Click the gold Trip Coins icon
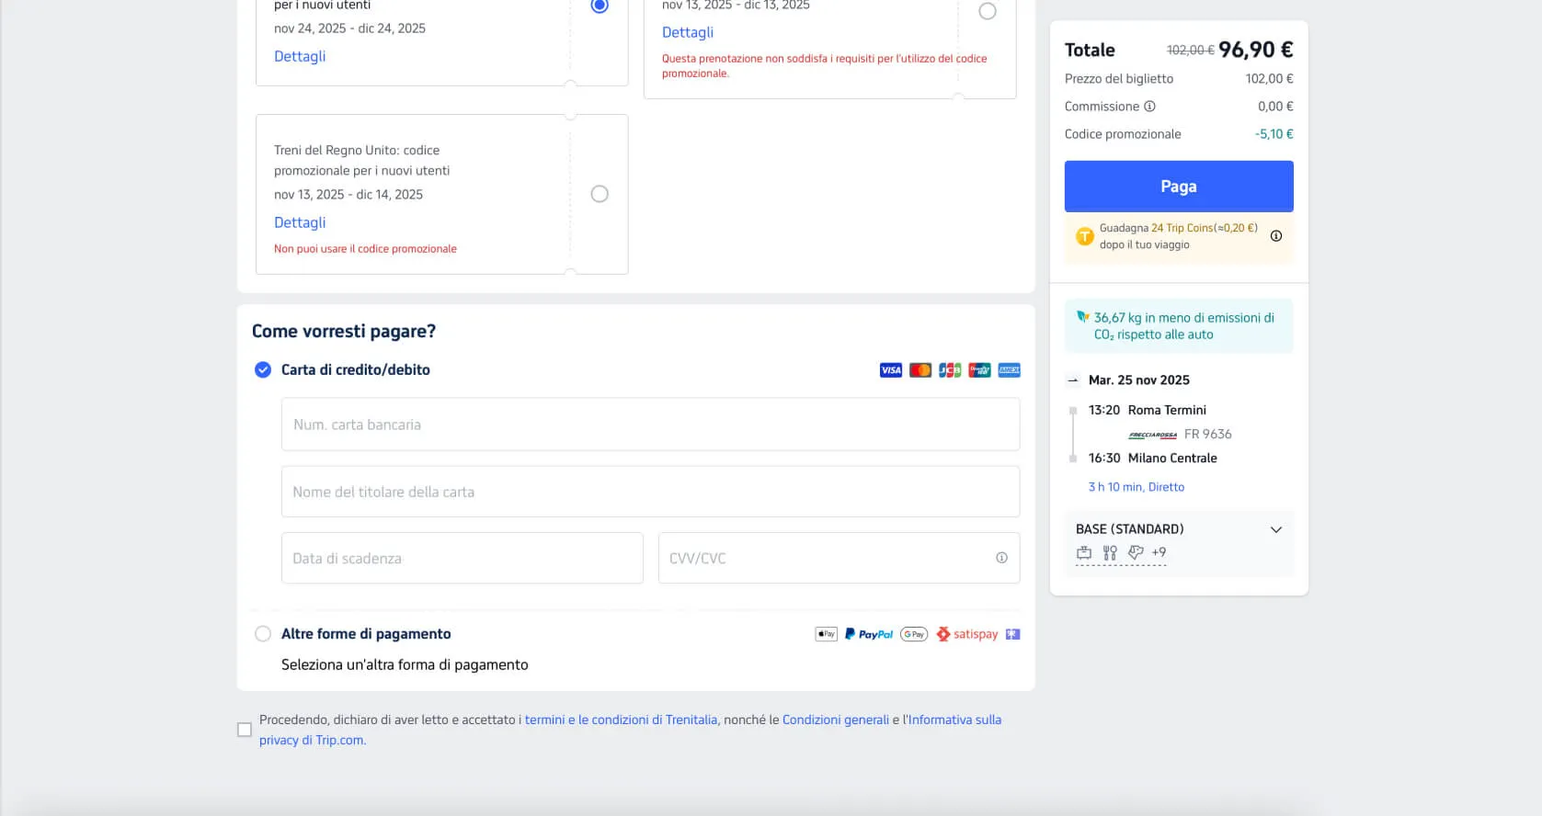1542x816 pixels. [x=1085, y=236]
